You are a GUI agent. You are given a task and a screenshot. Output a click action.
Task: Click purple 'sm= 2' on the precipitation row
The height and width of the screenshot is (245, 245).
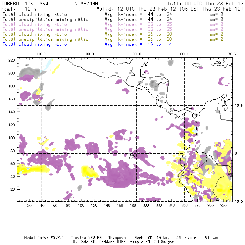217,29
